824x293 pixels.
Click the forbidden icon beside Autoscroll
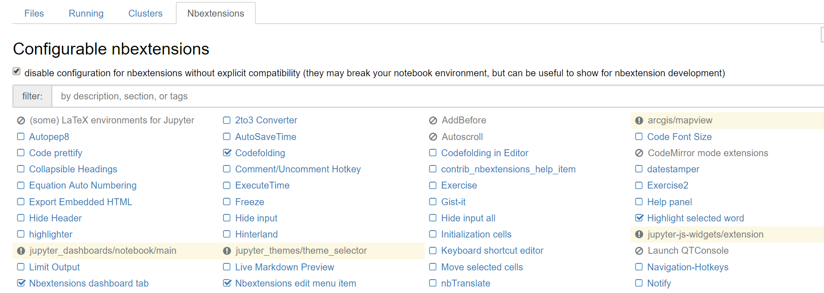click(x=433, y=137)
